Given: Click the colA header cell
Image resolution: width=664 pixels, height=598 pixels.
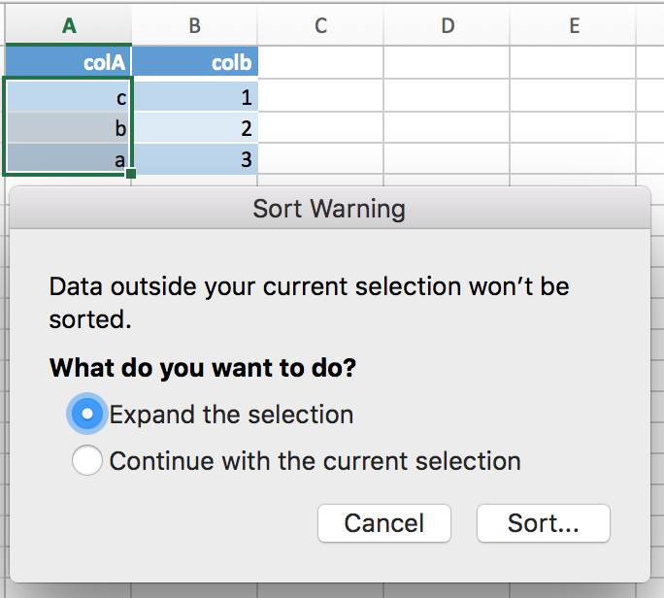Looking at the screenshot, I should (68, 63).
